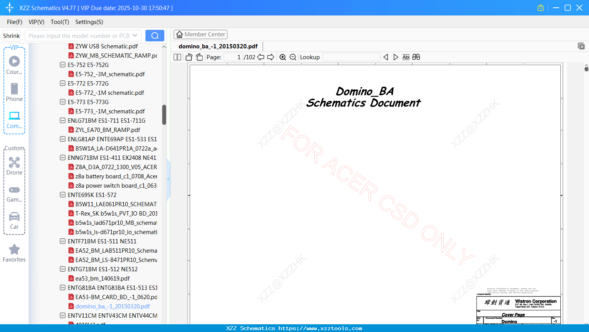Open PDF icon of ea53_bm_140619.pdf

(71, 278)
